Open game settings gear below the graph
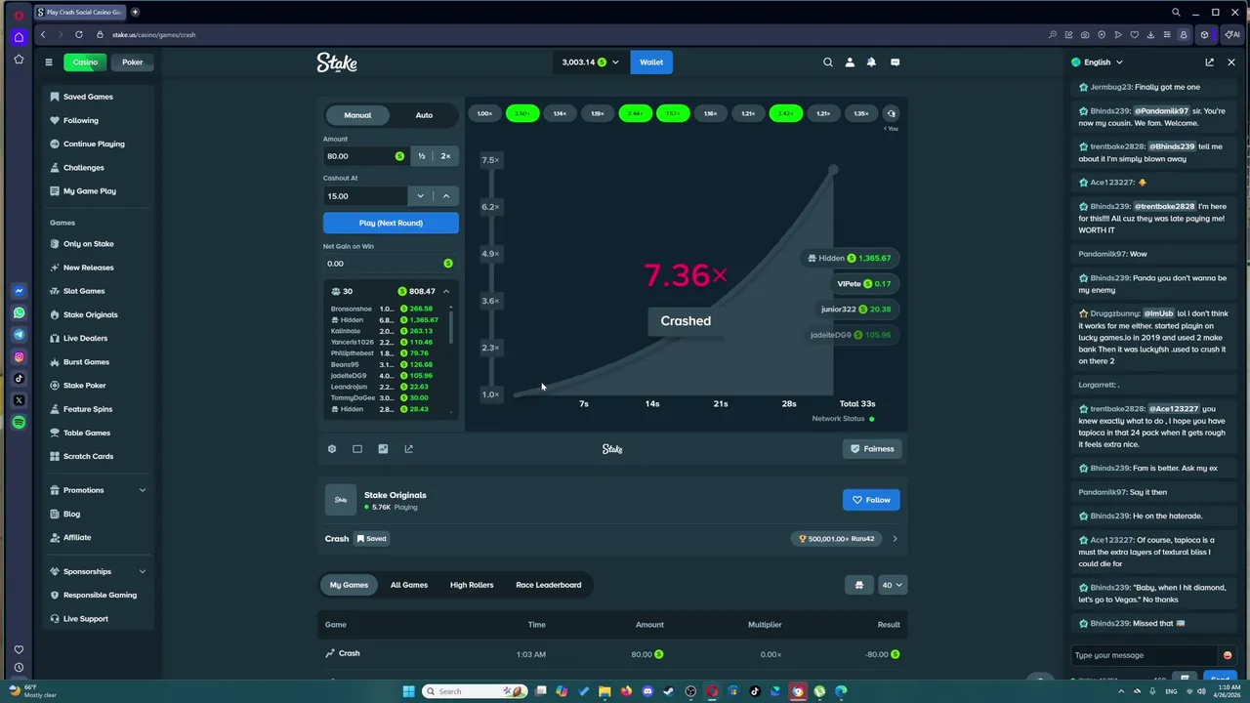The image size is (1250, 703). coord(332,449)
